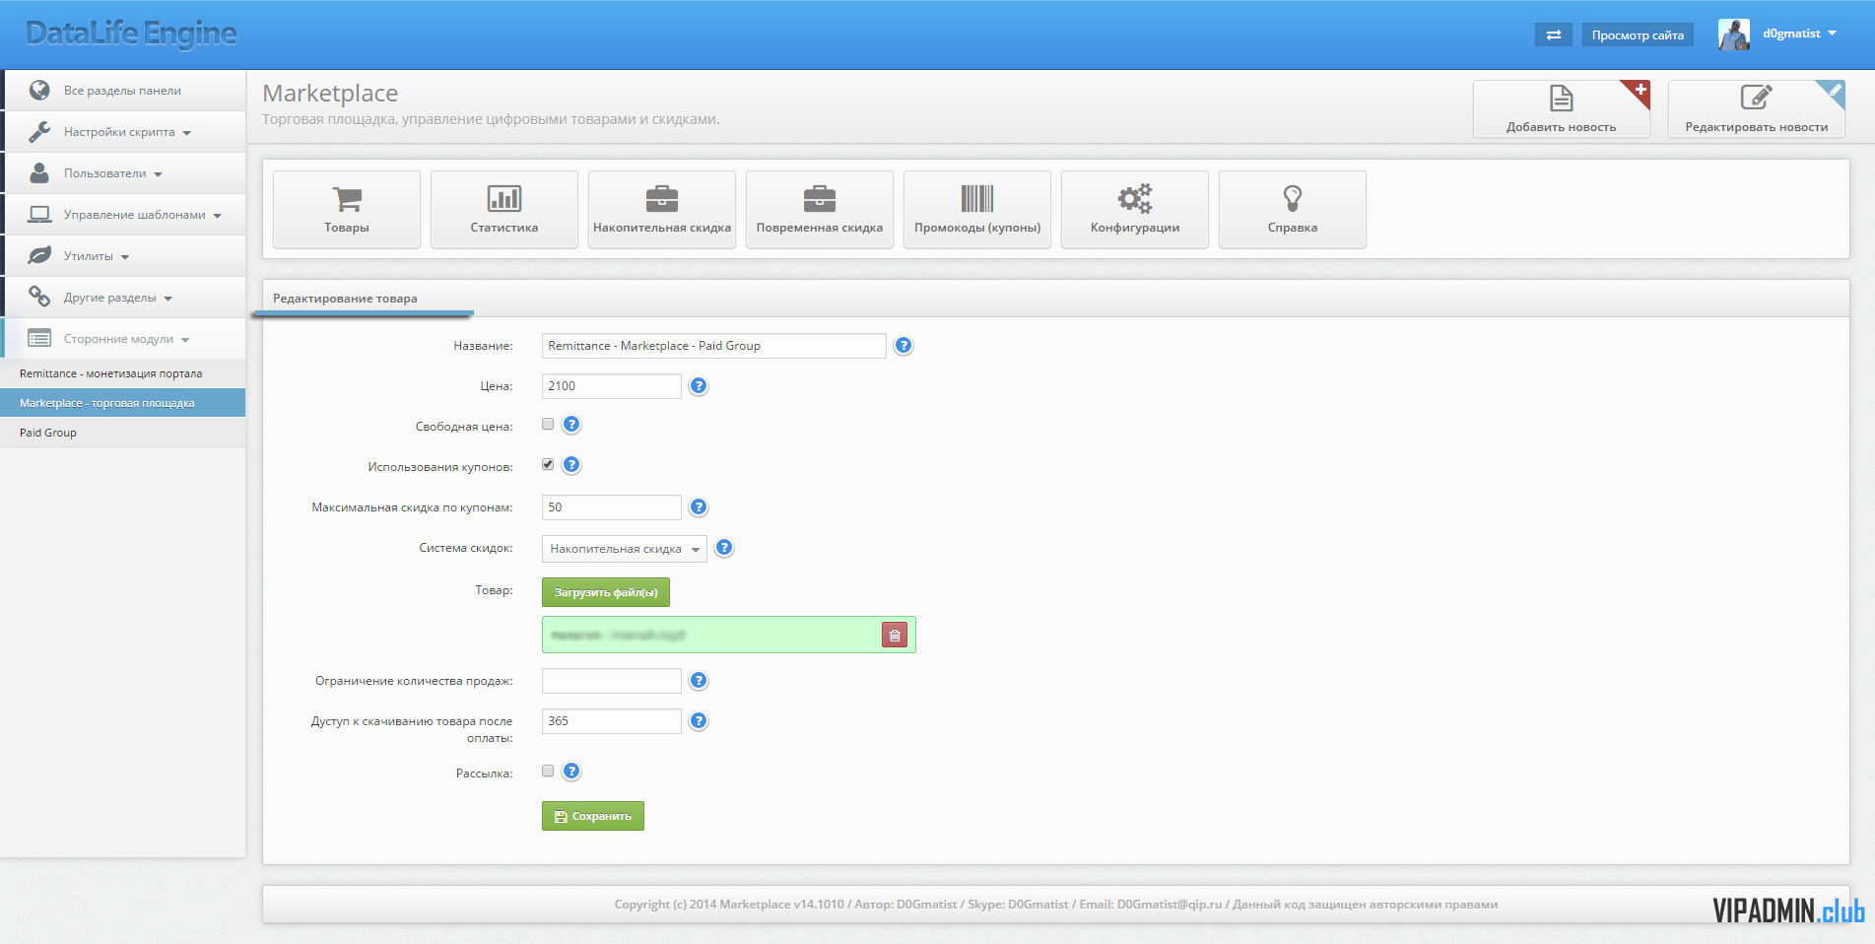Click into the Цена input field
This screenshot has height=944, width=1875.
(612, 386)
